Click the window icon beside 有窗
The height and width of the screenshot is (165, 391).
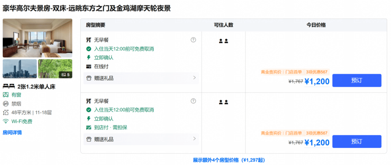pyautogui.click(x=5, y=95)
